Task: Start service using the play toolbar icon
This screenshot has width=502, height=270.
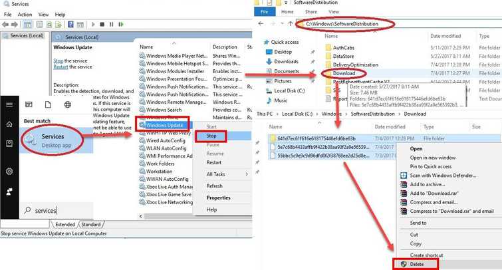Action: [x=93, y=25]
